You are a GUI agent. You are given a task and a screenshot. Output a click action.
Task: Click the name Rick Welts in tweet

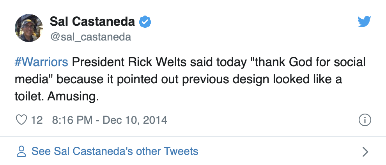pos(157,62)
